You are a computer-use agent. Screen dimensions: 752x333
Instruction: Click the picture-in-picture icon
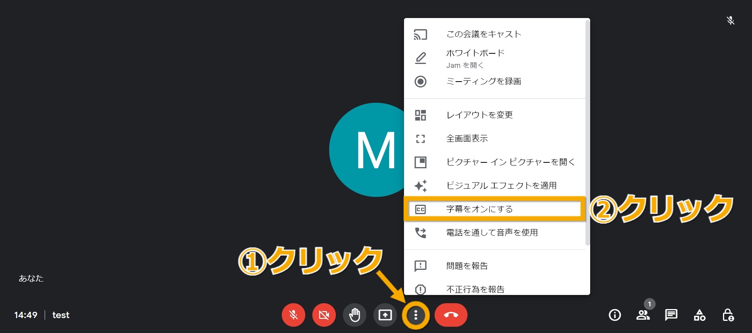(x=420, y=162)
